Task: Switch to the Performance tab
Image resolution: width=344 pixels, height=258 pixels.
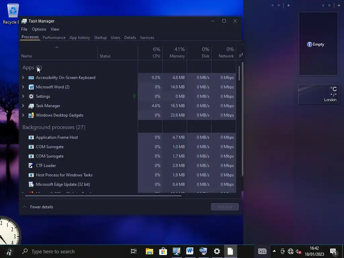Action: pos(54,38)
